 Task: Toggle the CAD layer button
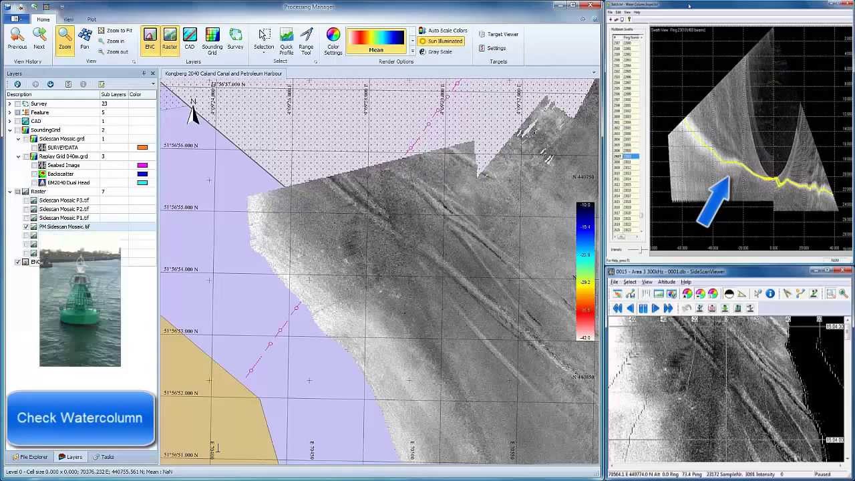(x=190, y=38)
